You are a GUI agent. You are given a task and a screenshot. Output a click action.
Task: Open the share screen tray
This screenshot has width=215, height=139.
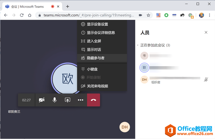(x=68, y=100)
